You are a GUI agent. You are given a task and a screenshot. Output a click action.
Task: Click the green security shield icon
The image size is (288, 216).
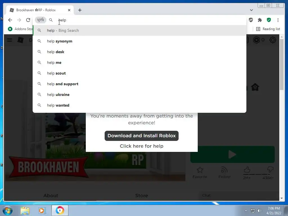point(269,20)
